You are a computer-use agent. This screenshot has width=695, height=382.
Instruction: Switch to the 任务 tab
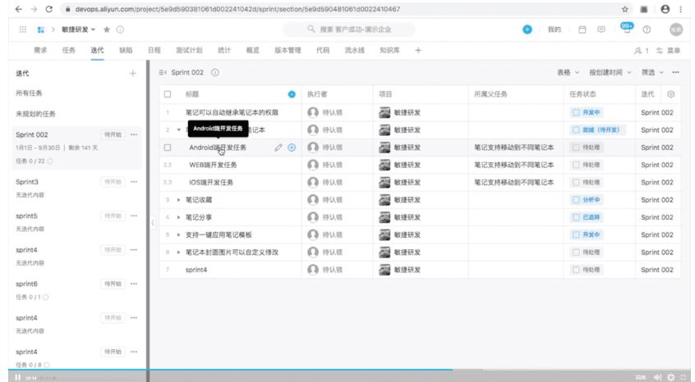pyautogui.click(x=69, y=50)
